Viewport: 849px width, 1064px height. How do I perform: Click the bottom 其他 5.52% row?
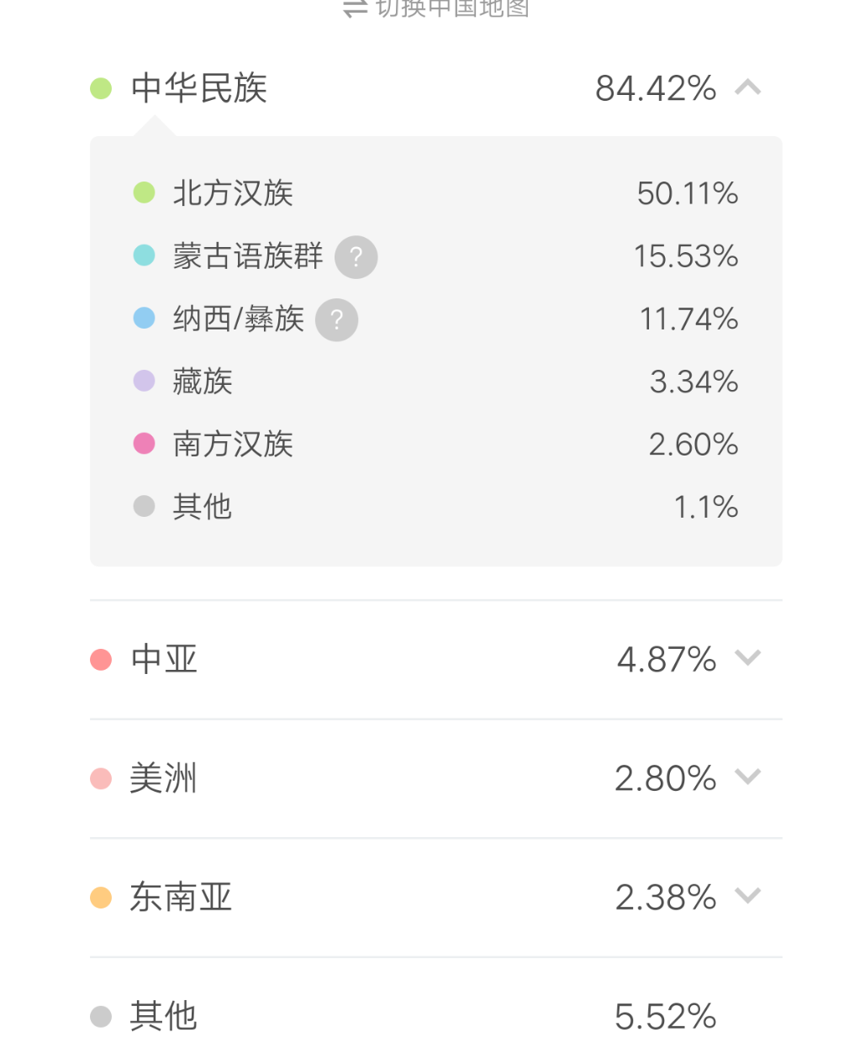[x=435, y=1016]
